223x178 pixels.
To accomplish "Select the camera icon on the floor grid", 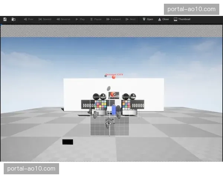I will [109, 122].
